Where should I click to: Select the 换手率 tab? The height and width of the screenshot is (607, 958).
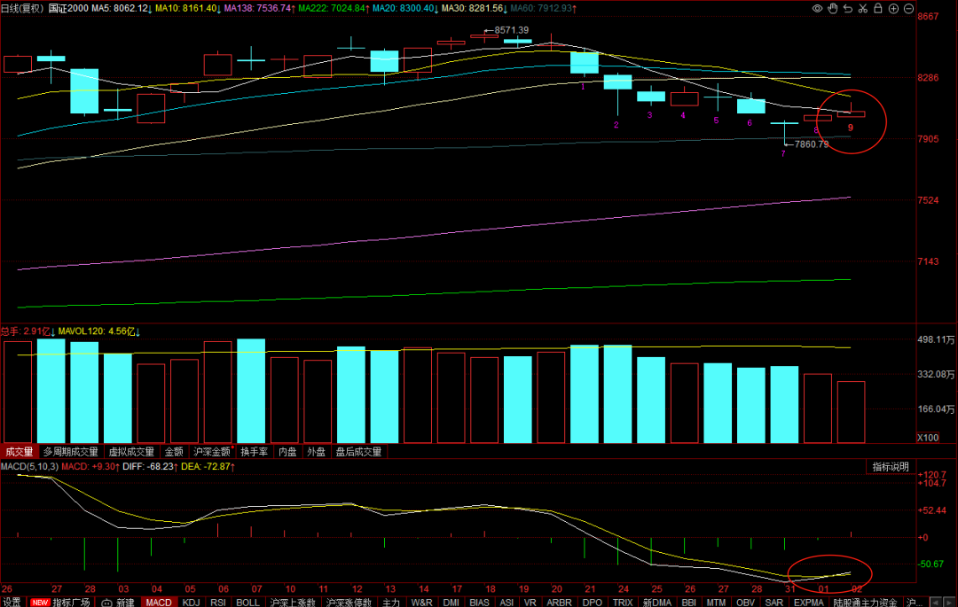(x=255, y=451)
